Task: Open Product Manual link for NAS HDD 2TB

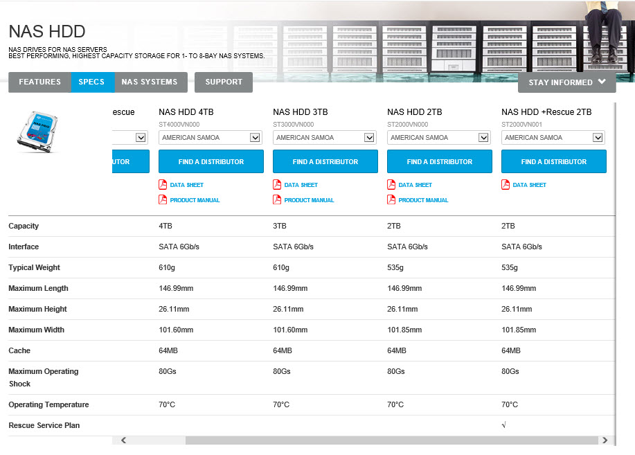Action: (x=423, y=200)
